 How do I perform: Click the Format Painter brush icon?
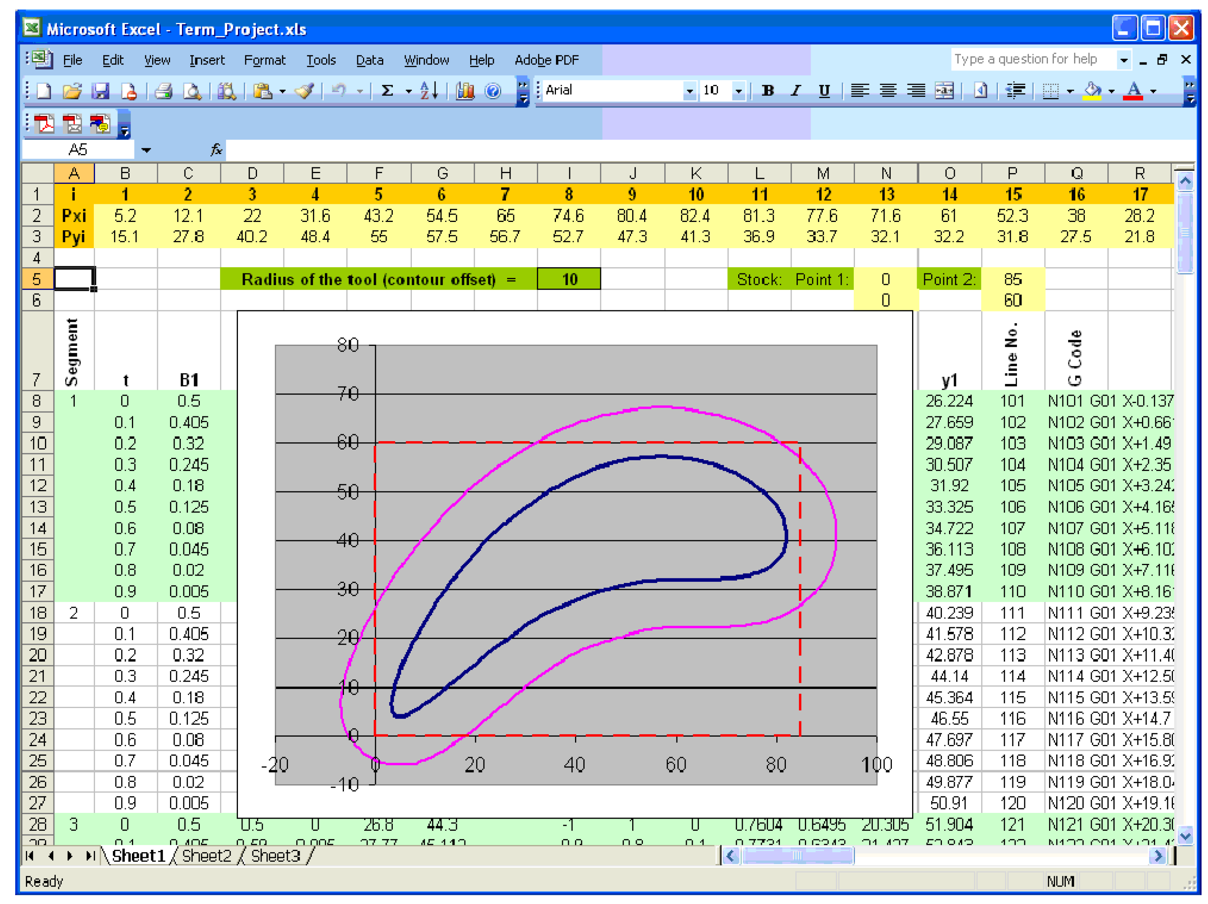[305, 91]
